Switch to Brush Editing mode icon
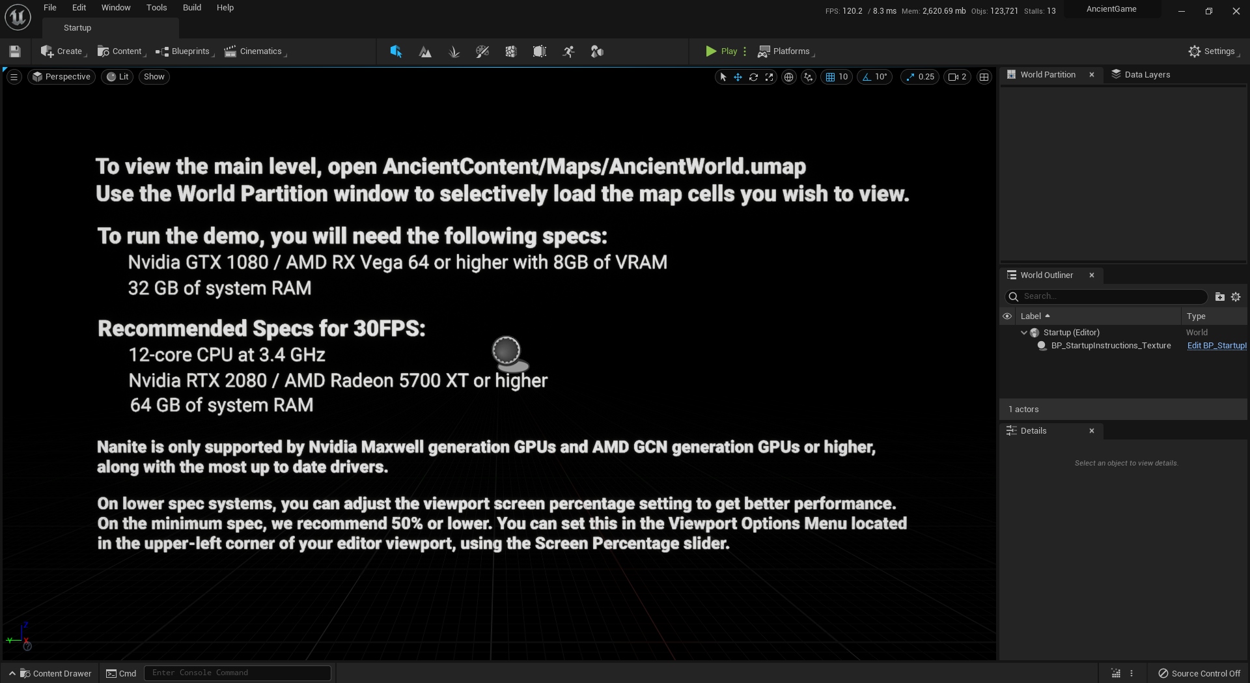The width and height of the screenshot is (1250, 683). click(540, 51)
